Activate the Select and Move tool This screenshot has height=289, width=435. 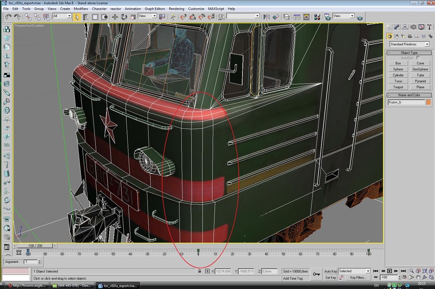(x=115, y=17)
